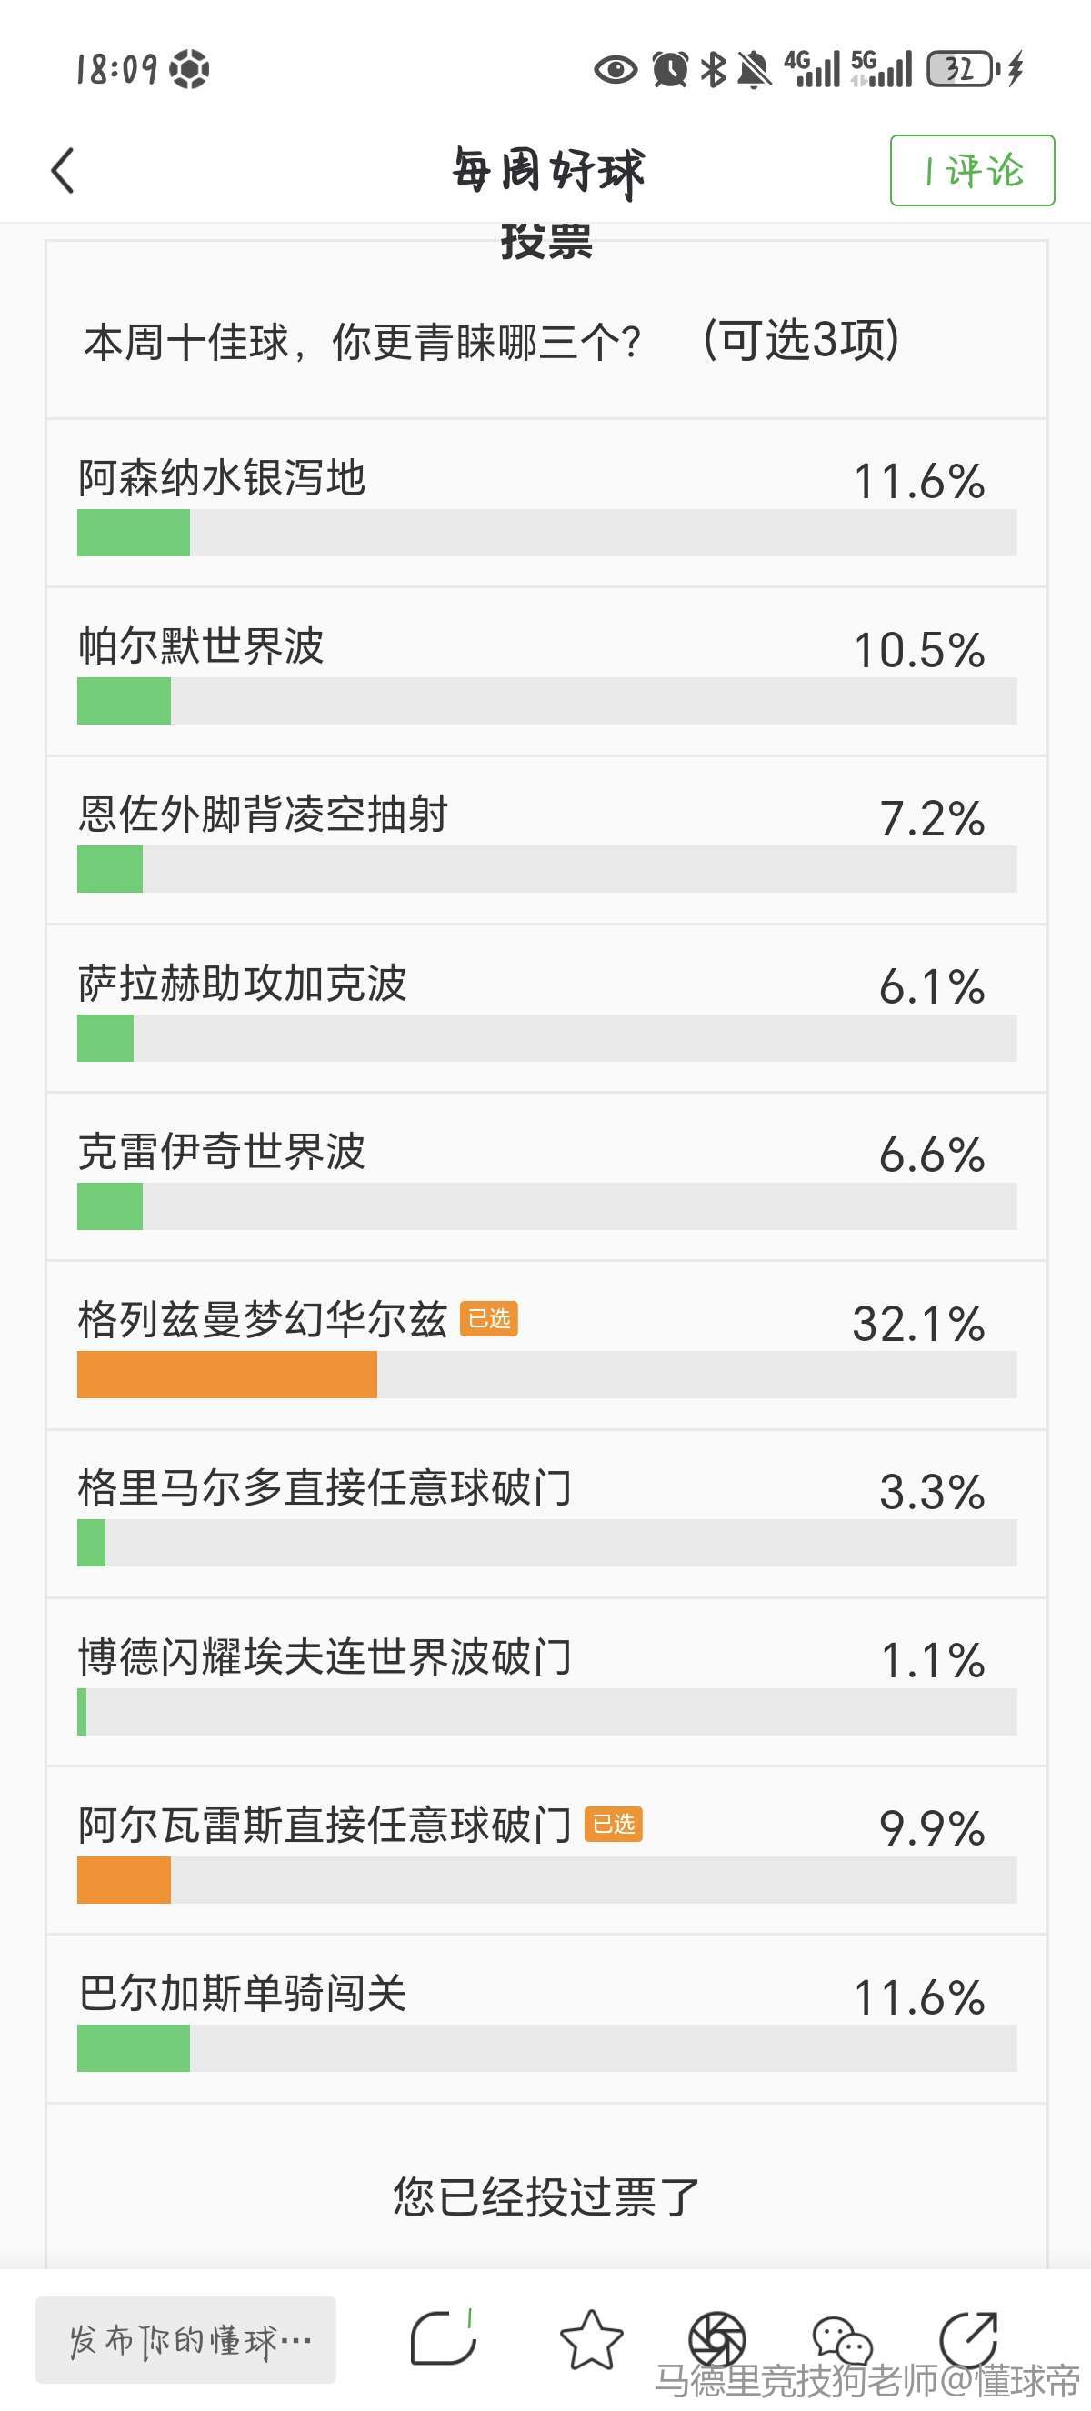Open the comment bubble icon in bottom bar
Screen dimensions: 1091x2411
[x=443, y=2337]
